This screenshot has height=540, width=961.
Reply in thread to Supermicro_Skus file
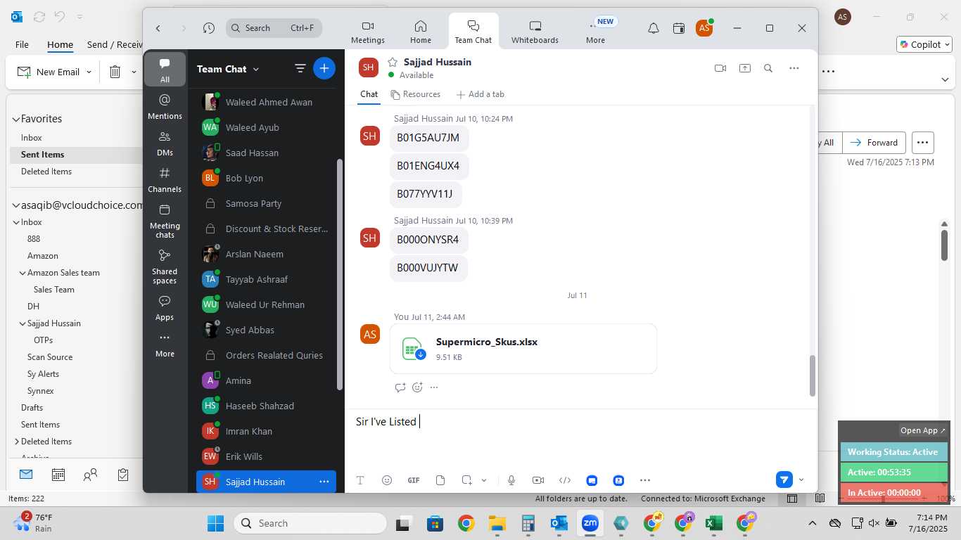pyautogui.click(x=400, y=387)
